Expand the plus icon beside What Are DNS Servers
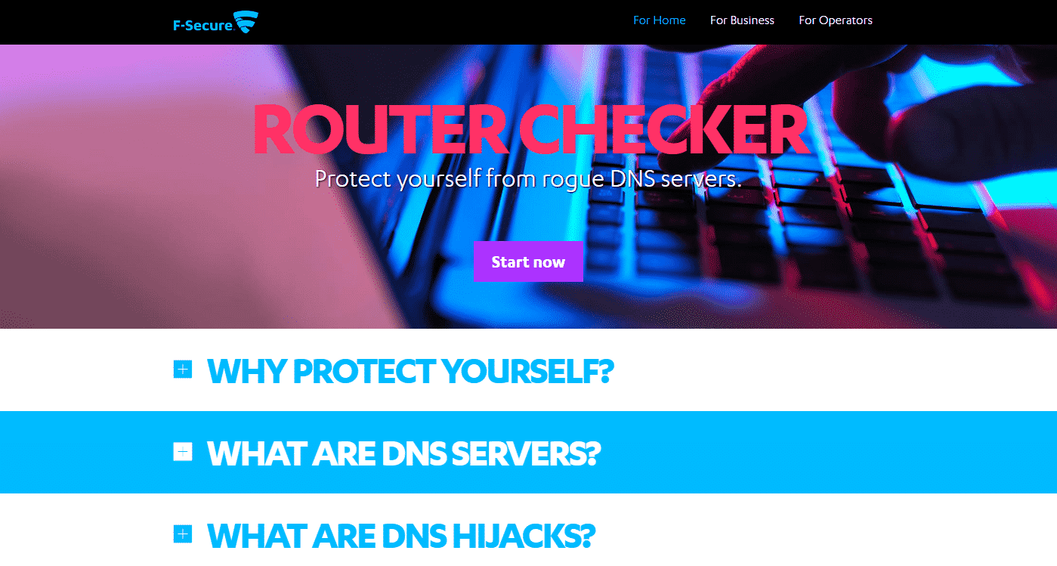1057x566 pixels. 183,452
